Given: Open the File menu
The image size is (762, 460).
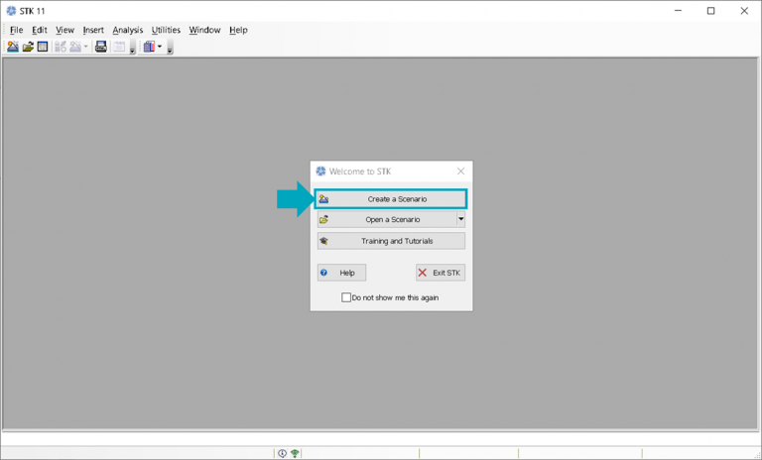Looking at the screenshot, I should point(17,30).
